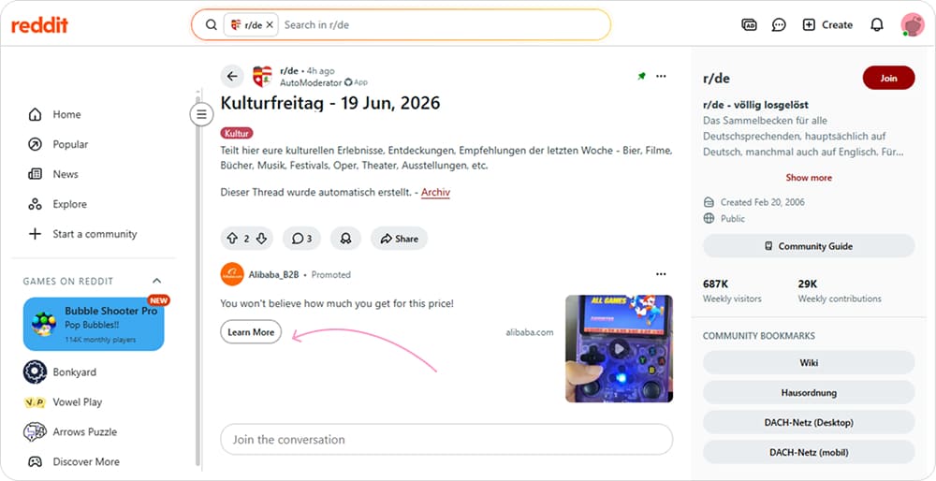Give an award to the post
This screenshot has height=481, width=936.
pyautogui.click(x=345, y=239)
